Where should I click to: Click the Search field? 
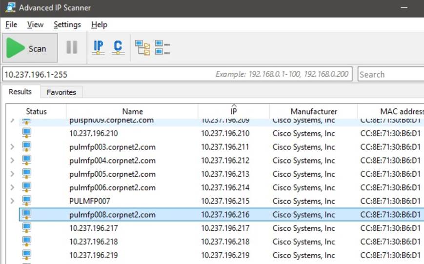coord(391,74)
